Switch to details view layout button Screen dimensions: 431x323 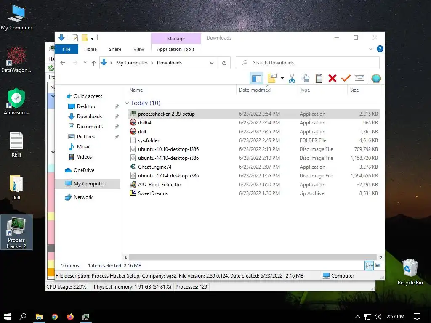[x=369, y=265]
